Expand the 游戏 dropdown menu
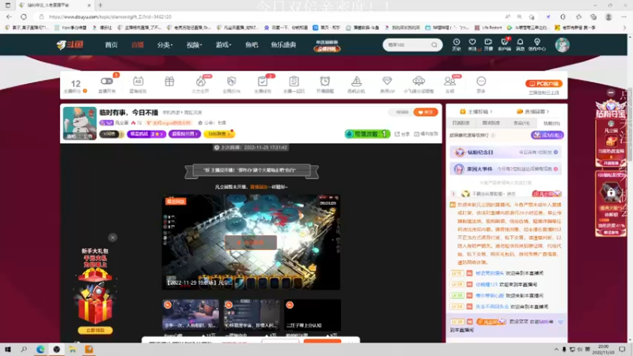The width and height of the screenshot is (633, 356). [223, 45]
